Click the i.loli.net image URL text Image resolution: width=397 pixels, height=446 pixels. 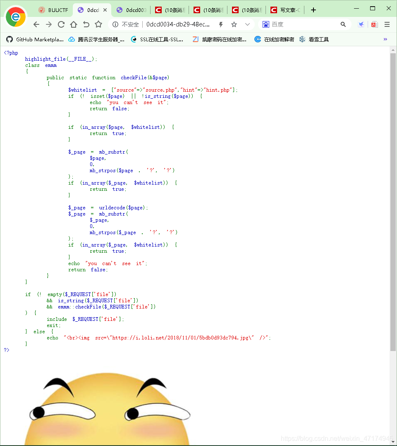pos(180,338)
